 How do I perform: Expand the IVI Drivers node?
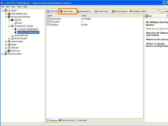pyautogui.click(x=6, y=51)
